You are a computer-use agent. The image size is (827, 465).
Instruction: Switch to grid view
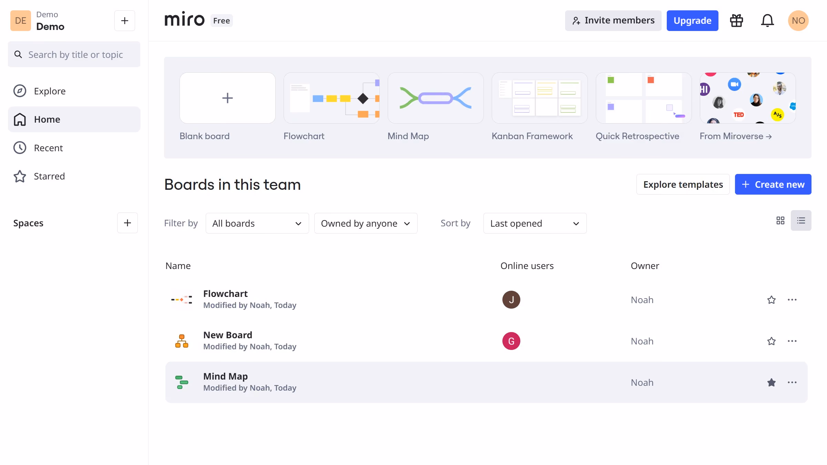point(780,220)
